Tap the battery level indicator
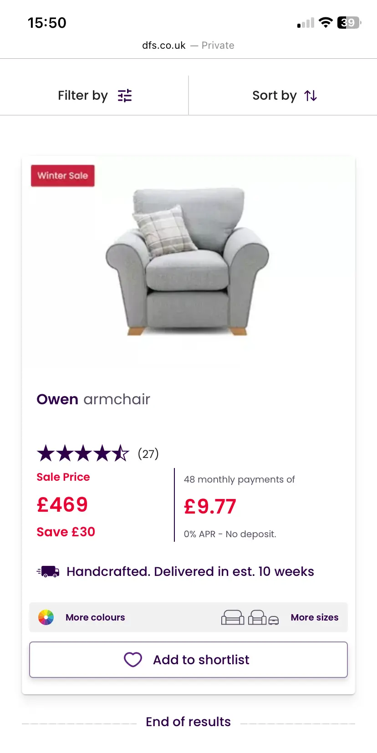Viewport: 377px width, 753px height. 349,22
